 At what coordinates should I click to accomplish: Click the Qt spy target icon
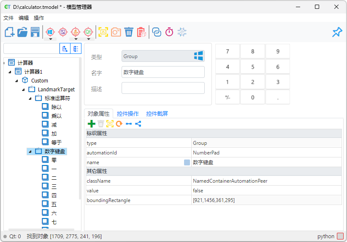[88, 32]
